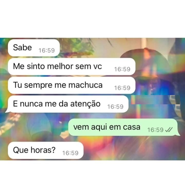185x193 pixels.
Task: Click the word 'casa' in the sent message
Action: 132,127
